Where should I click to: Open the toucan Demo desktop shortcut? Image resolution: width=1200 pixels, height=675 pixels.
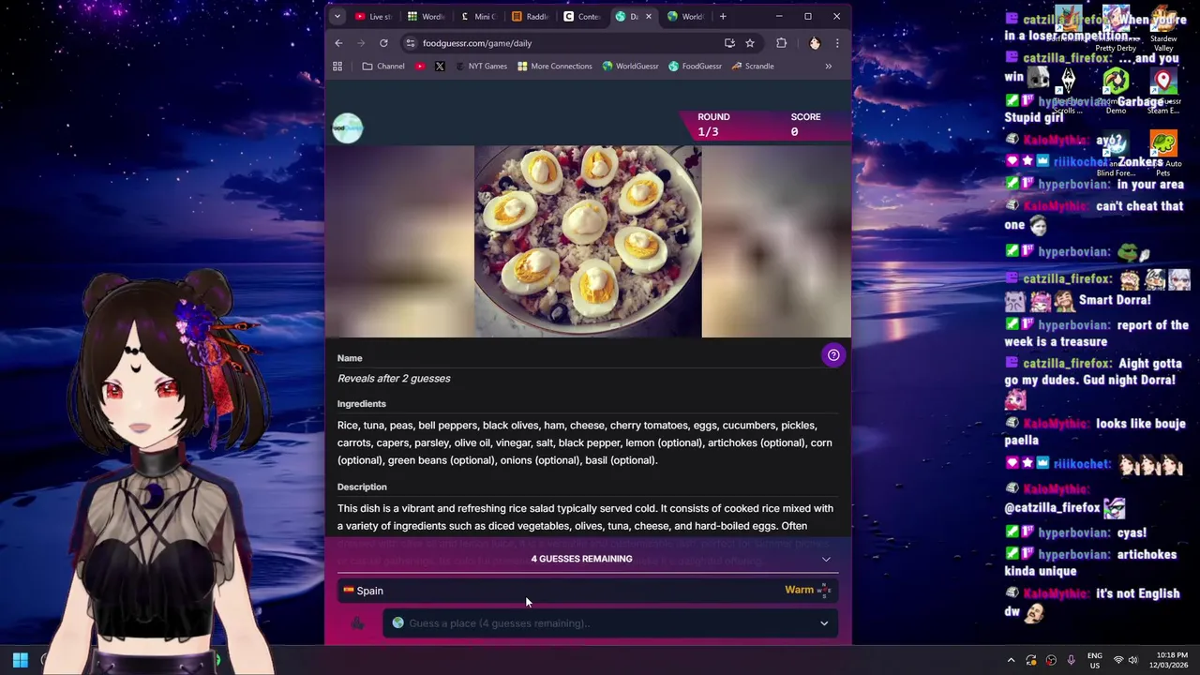tap(1116, 91)
